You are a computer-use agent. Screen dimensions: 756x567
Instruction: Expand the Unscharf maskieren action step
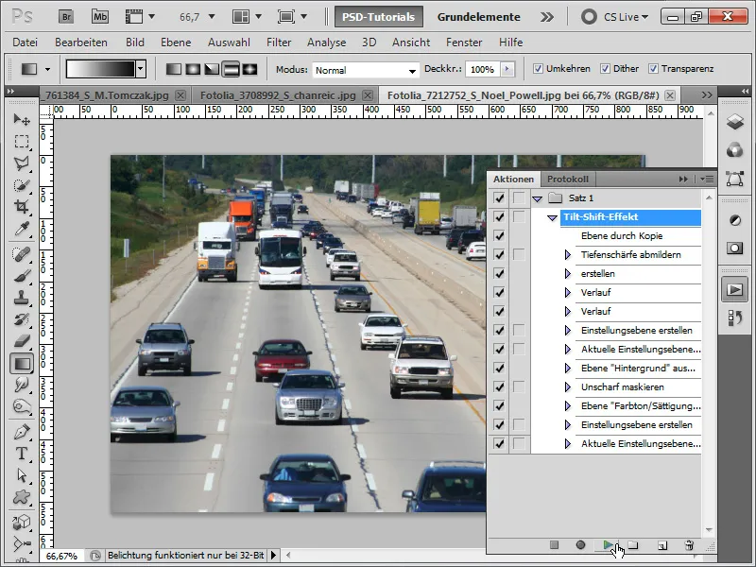click(x=568, y=387)
